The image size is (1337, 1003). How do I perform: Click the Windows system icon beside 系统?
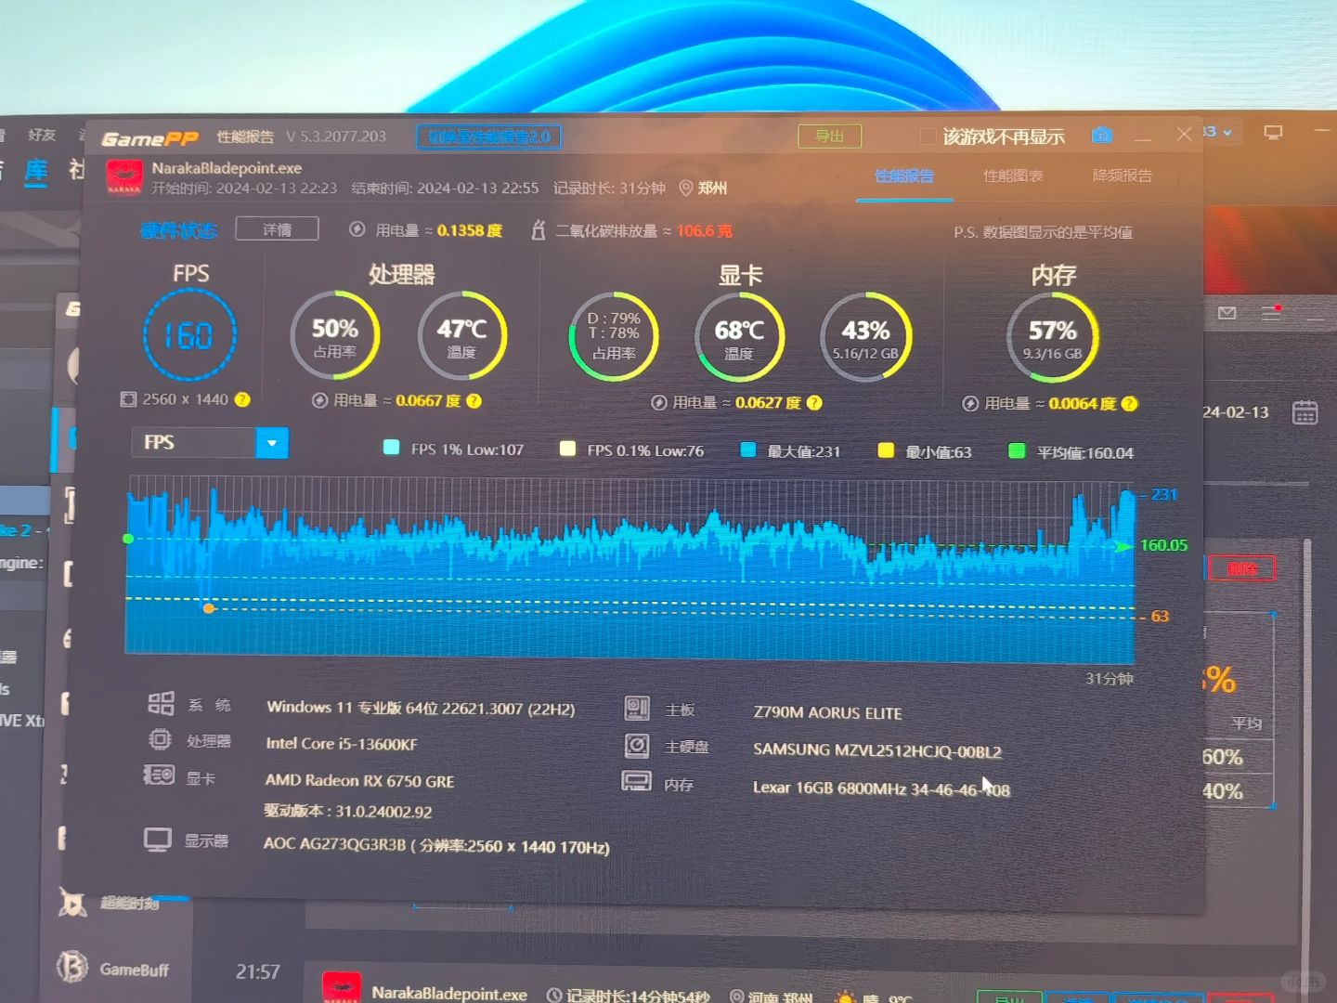point(161,703)
